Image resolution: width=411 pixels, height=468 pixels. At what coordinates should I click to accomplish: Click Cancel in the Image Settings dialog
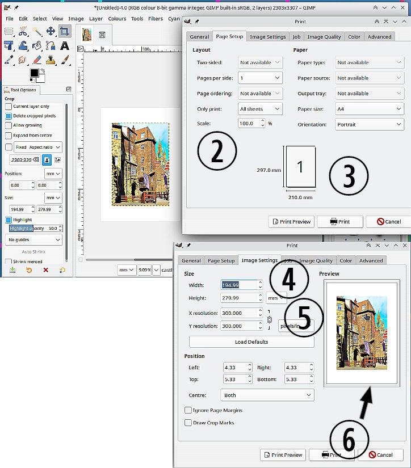pos(380,455)
